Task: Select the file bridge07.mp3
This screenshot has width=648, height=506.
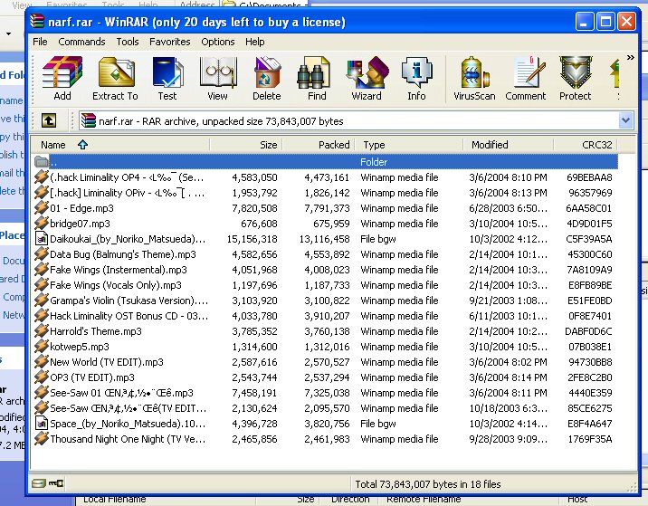Action: [80, 224]
